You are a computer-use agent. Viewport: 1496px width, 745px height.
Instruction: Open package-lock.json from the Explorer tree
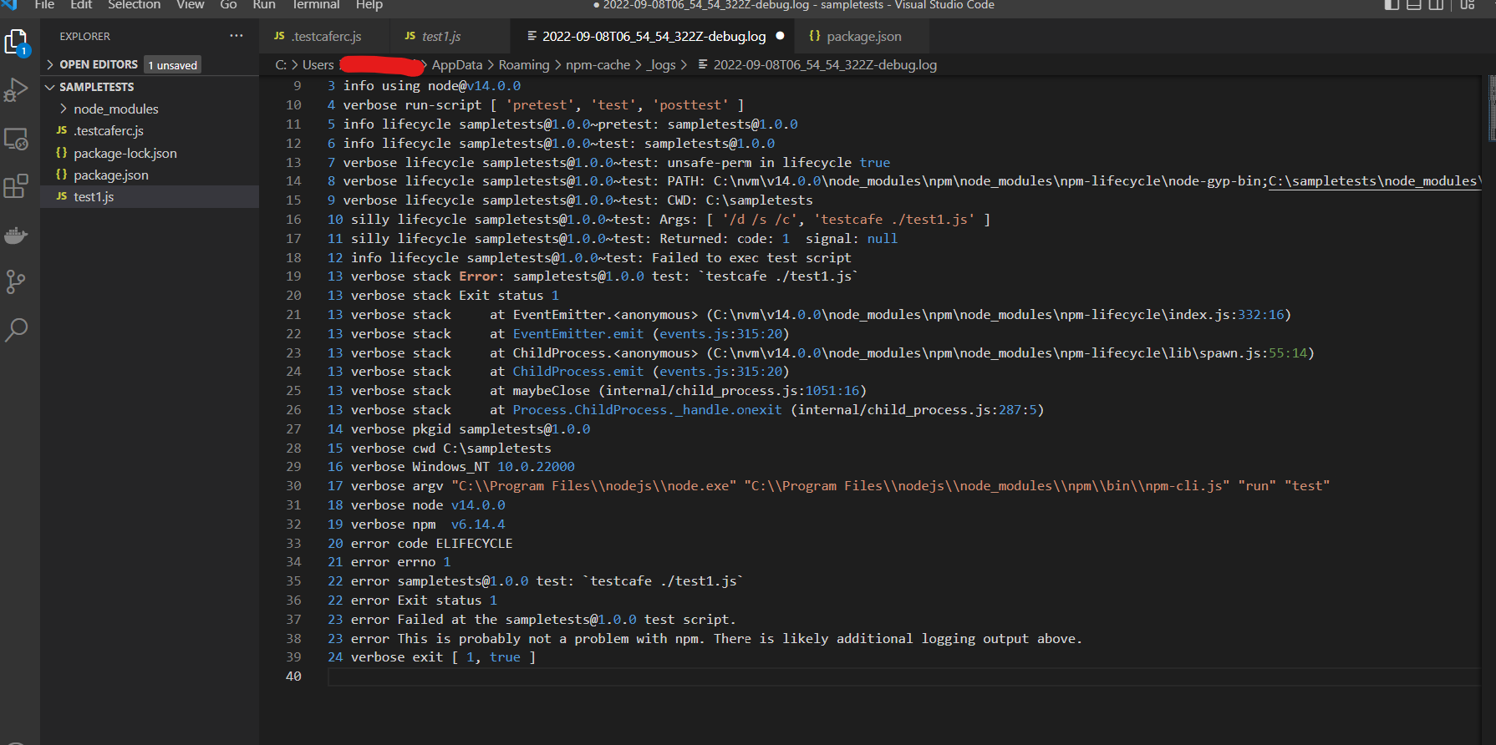point(150,153)
